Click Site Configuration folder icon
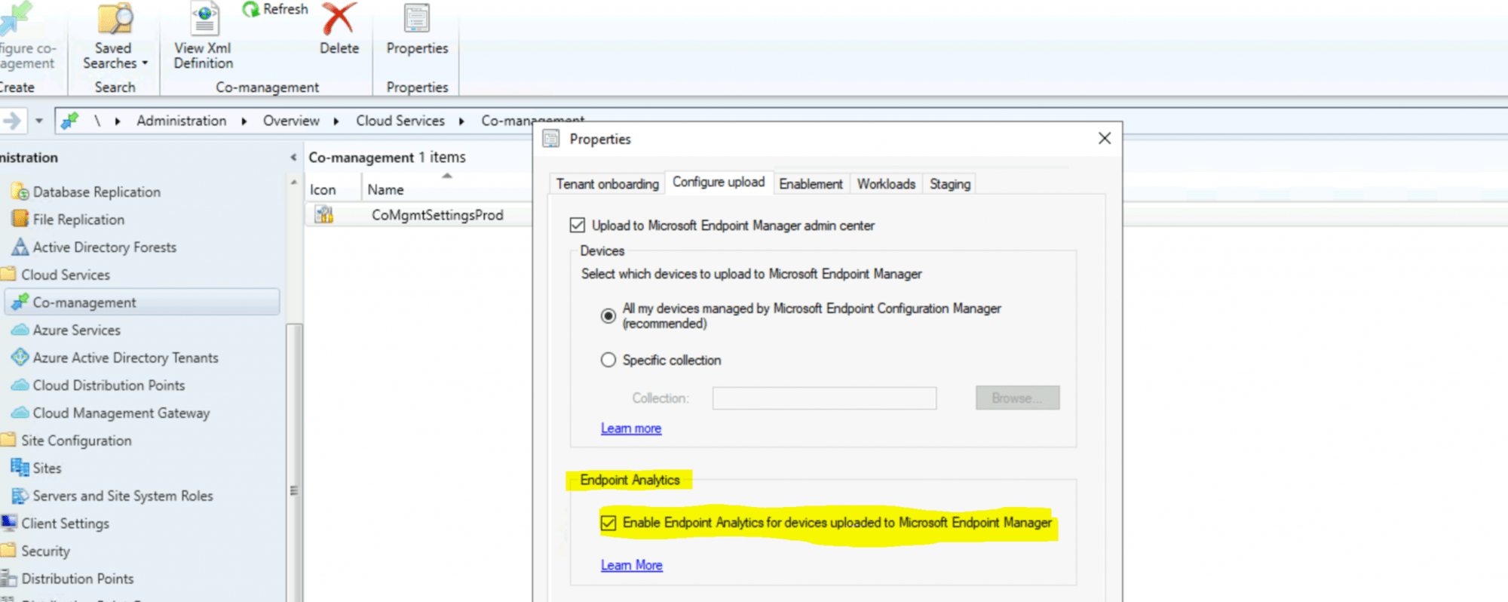Screen dimensions: 1508x602 [x=8, y=440]
